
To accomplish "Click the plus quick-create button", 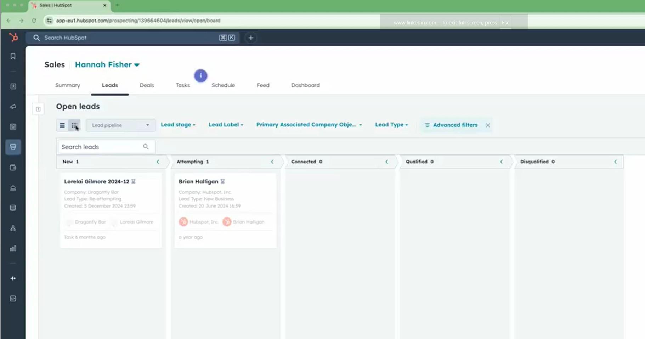I will (x=251, y=38).
